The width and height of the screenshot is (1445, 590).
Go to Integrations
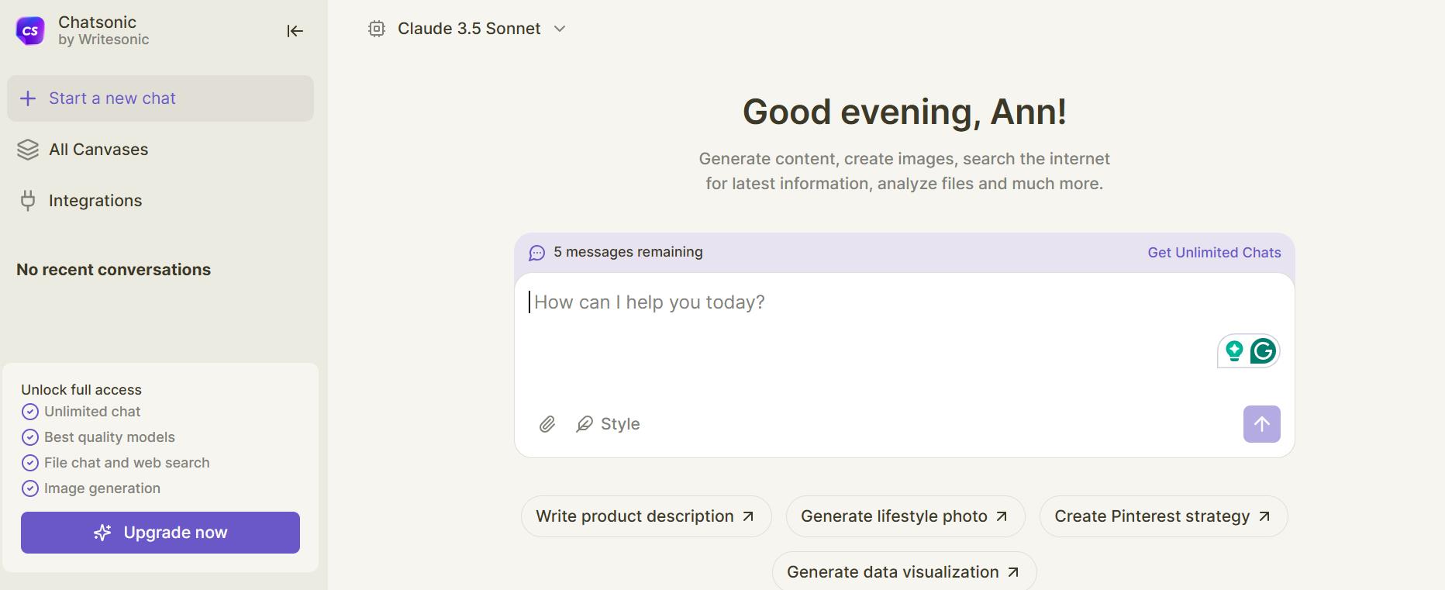coord(95,201)
